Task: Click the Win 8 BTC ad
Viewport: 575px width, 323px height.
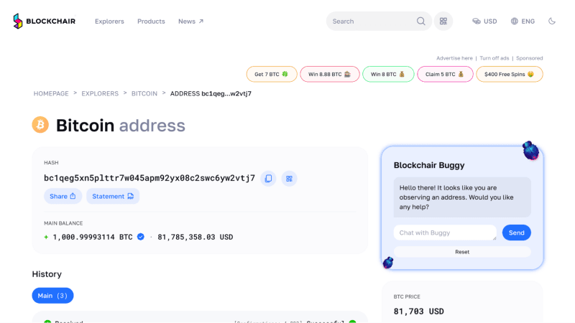Action: click(388, 74)
